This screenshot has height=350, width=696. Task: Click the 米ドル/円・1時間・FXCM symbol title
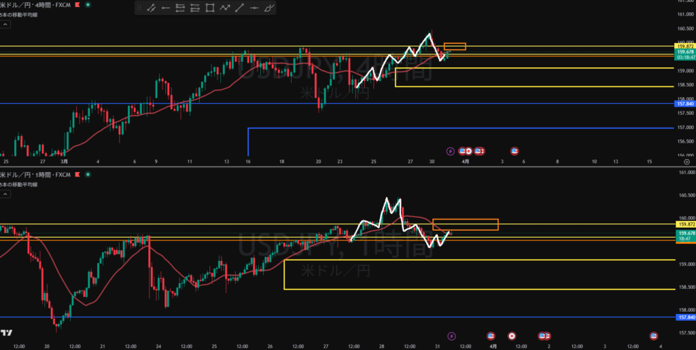34,175
